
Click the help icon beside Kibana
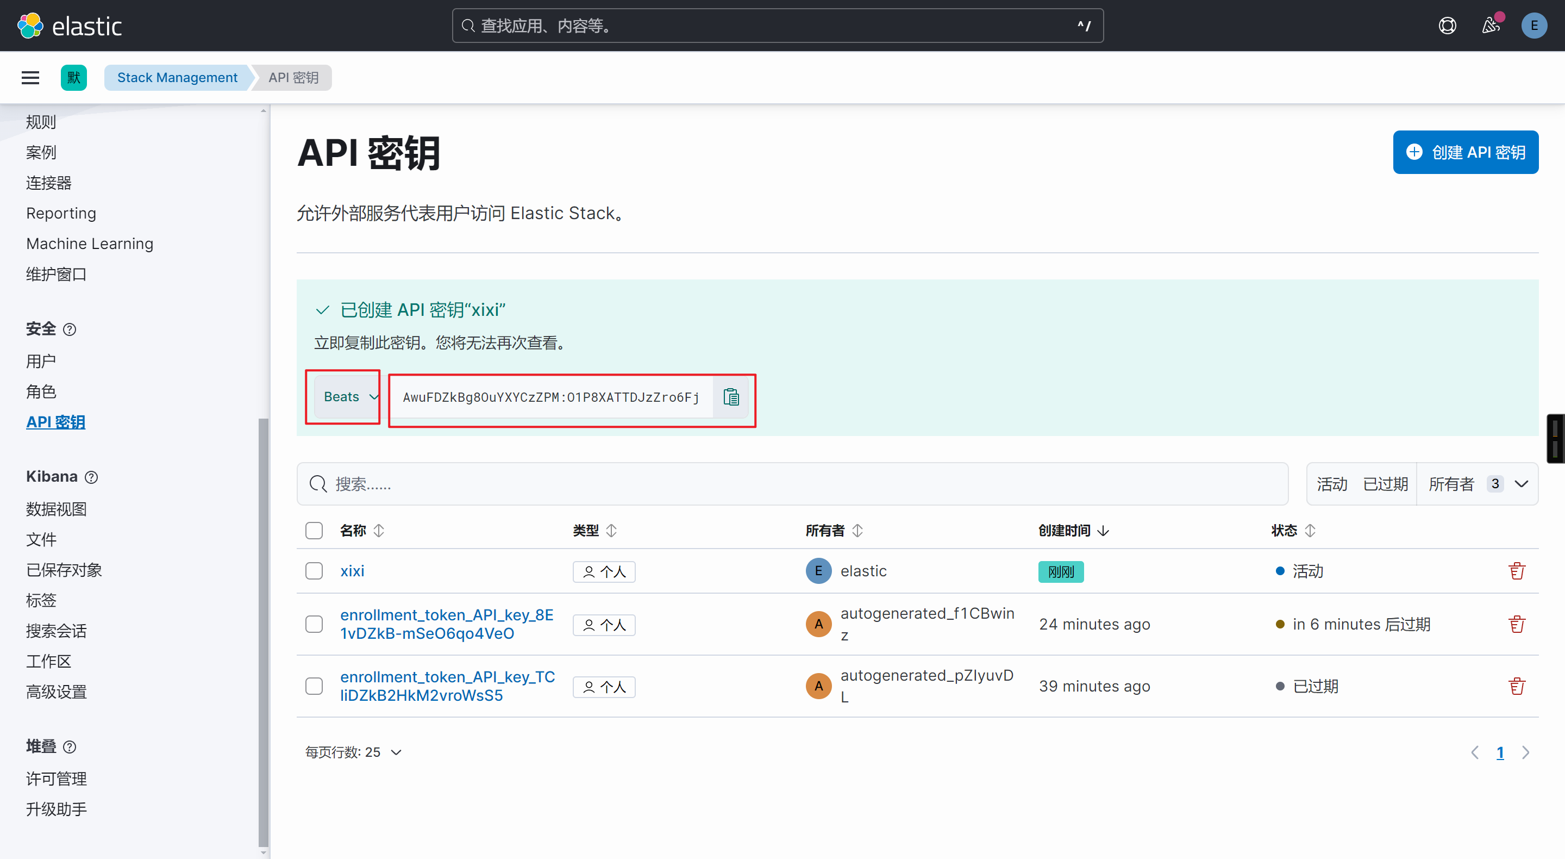91,477
